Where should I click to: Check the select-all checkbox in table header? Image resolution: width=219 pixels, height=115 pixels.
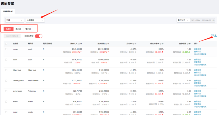6,43
